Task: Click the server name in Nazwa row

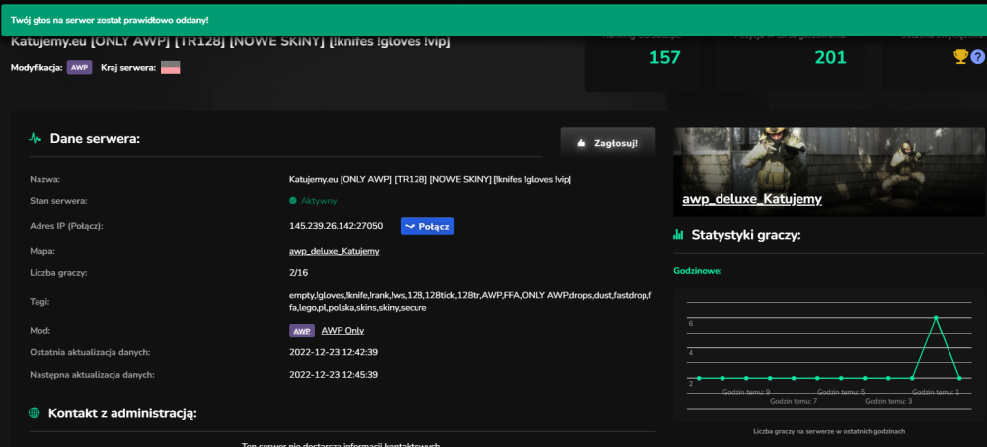Action: 430,179
